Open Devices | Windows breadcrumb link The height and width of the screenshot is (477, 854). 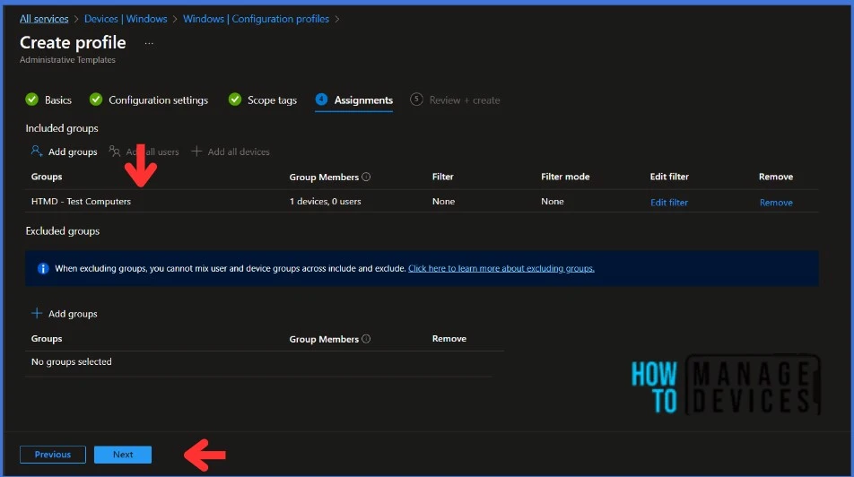(x=126, y=19)
